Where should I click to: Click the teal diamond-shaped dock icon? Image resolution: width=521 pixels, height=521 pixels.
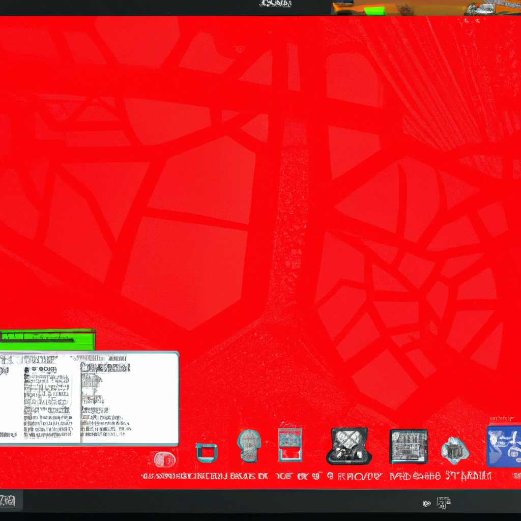tap(455, 451)
